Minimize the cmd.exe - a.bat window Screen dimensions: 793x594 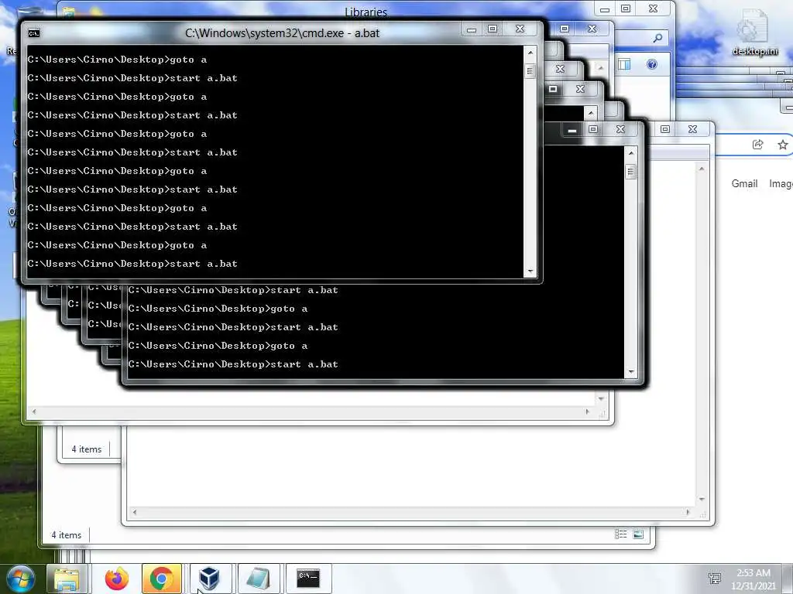coord(472,29)
